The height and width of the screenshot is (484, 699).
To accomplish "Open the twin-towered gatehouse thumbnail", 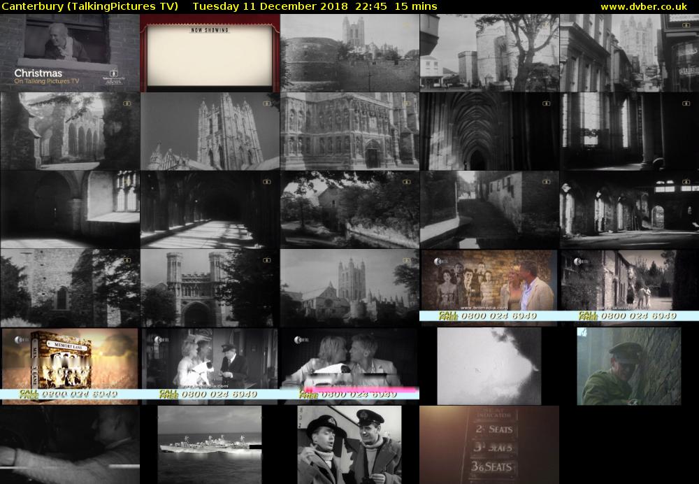I will pyautogui.click(x=210, y=287).
